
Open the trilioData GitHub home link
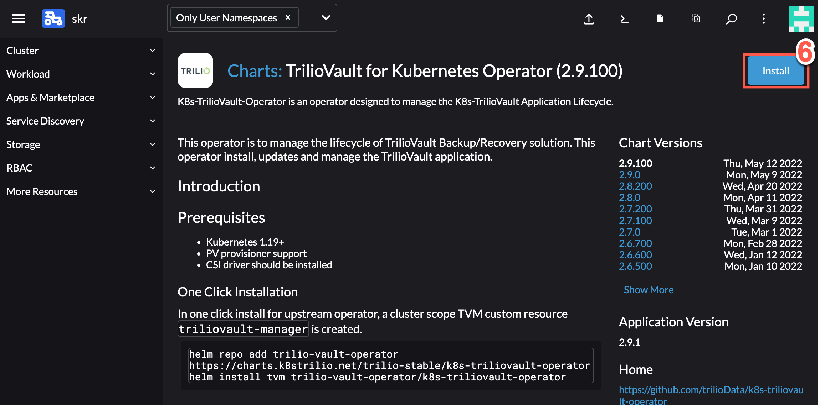coord(711,390)
